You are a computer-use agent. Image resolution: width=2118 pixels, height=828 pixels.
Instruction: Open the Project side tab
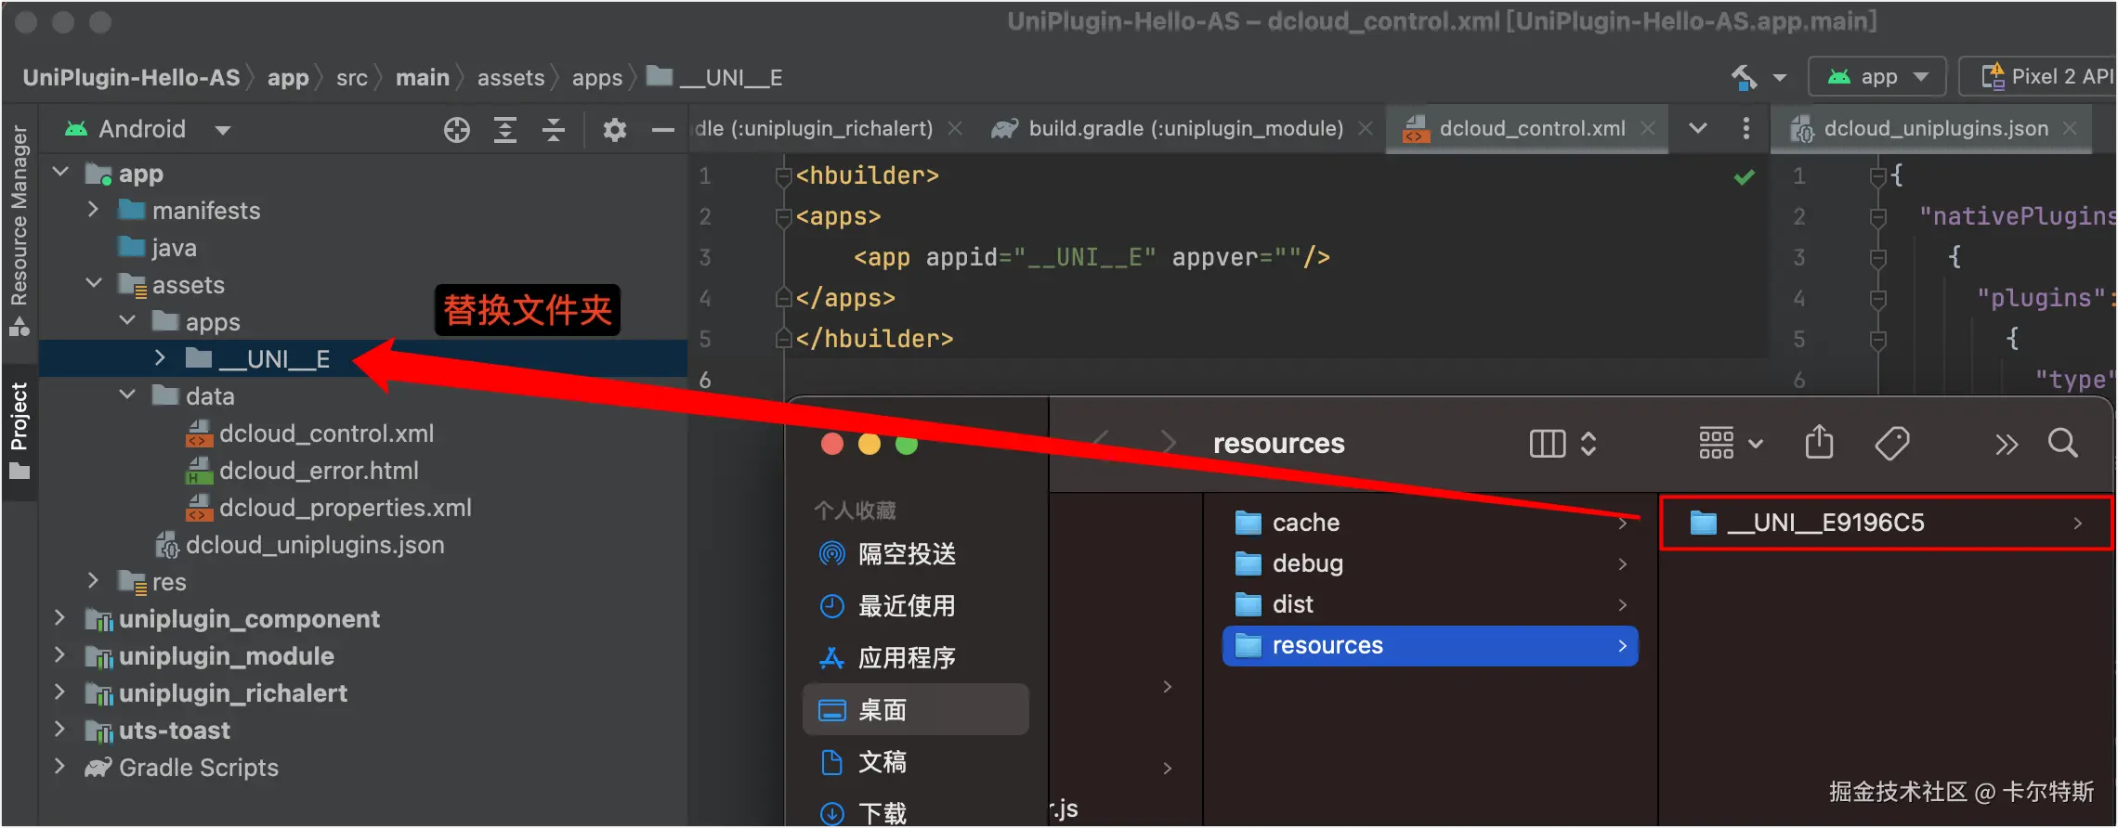pos(19,431)
